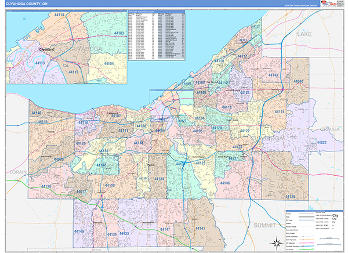Select ZIP code 44121 region

click(245, 93)
